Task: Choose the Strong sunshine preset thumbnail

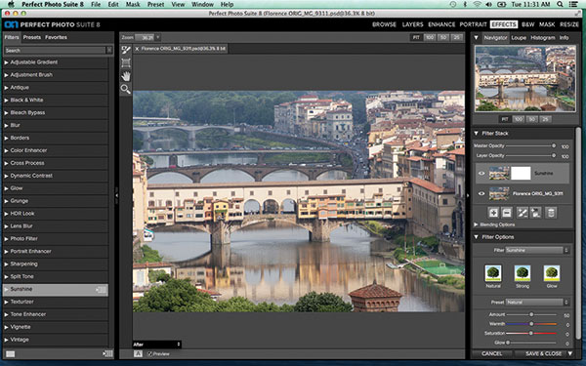Action: tap(523, 273)
